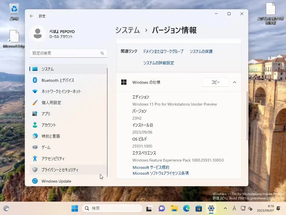Open アカウント settings
Viewport: 286px width, 215px height.
tap(68, 125)
